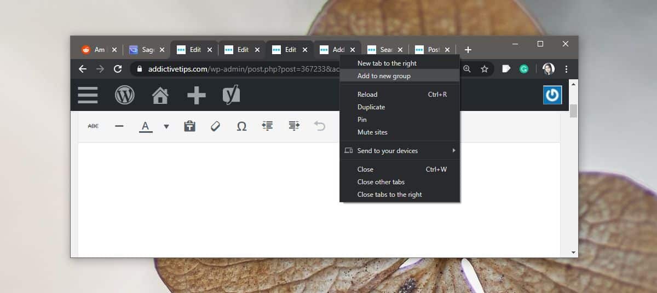Click the padlock site info icon
Screen dimensions: 657x293
point(139,69)
